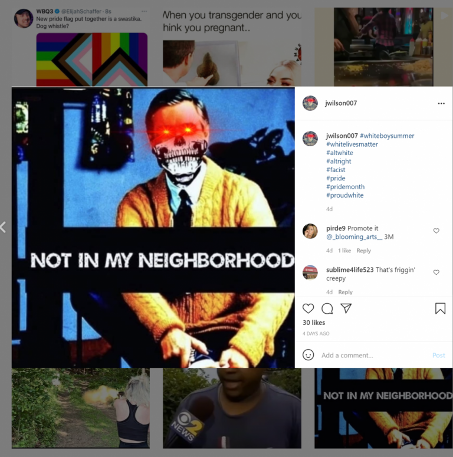Open jwilson007 profile from header username
The image size is (453, 457).
pyautogui.click(x=341, y=103)
